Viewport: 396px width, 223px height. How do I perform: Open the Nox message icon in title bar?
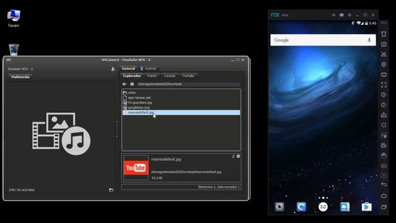point(342,15)
